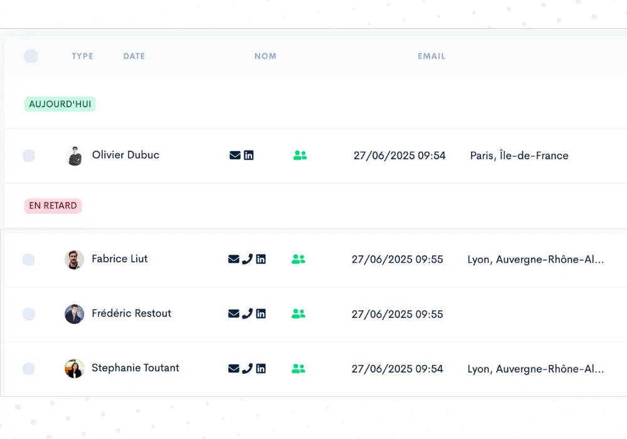Viewport: 627px width, 439px height.
Task: Open the Stephanie Toutant contact name
Action: (135, 368)
